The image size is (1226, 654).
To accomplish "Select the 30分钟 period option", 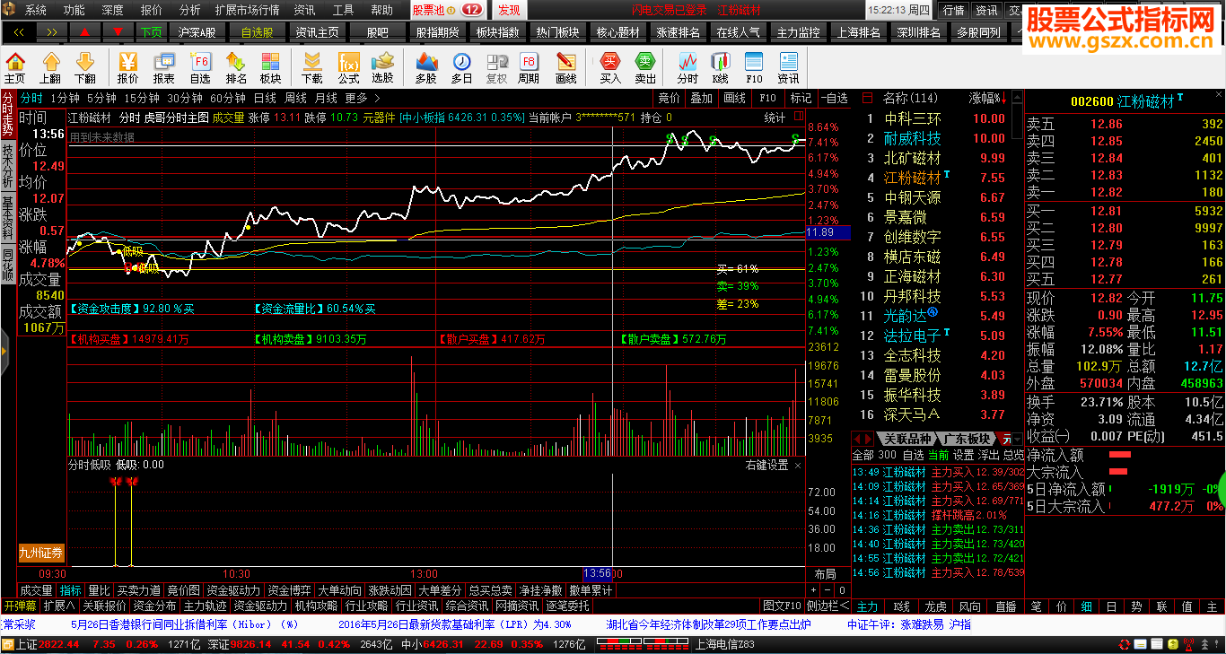I will point(185,98).
